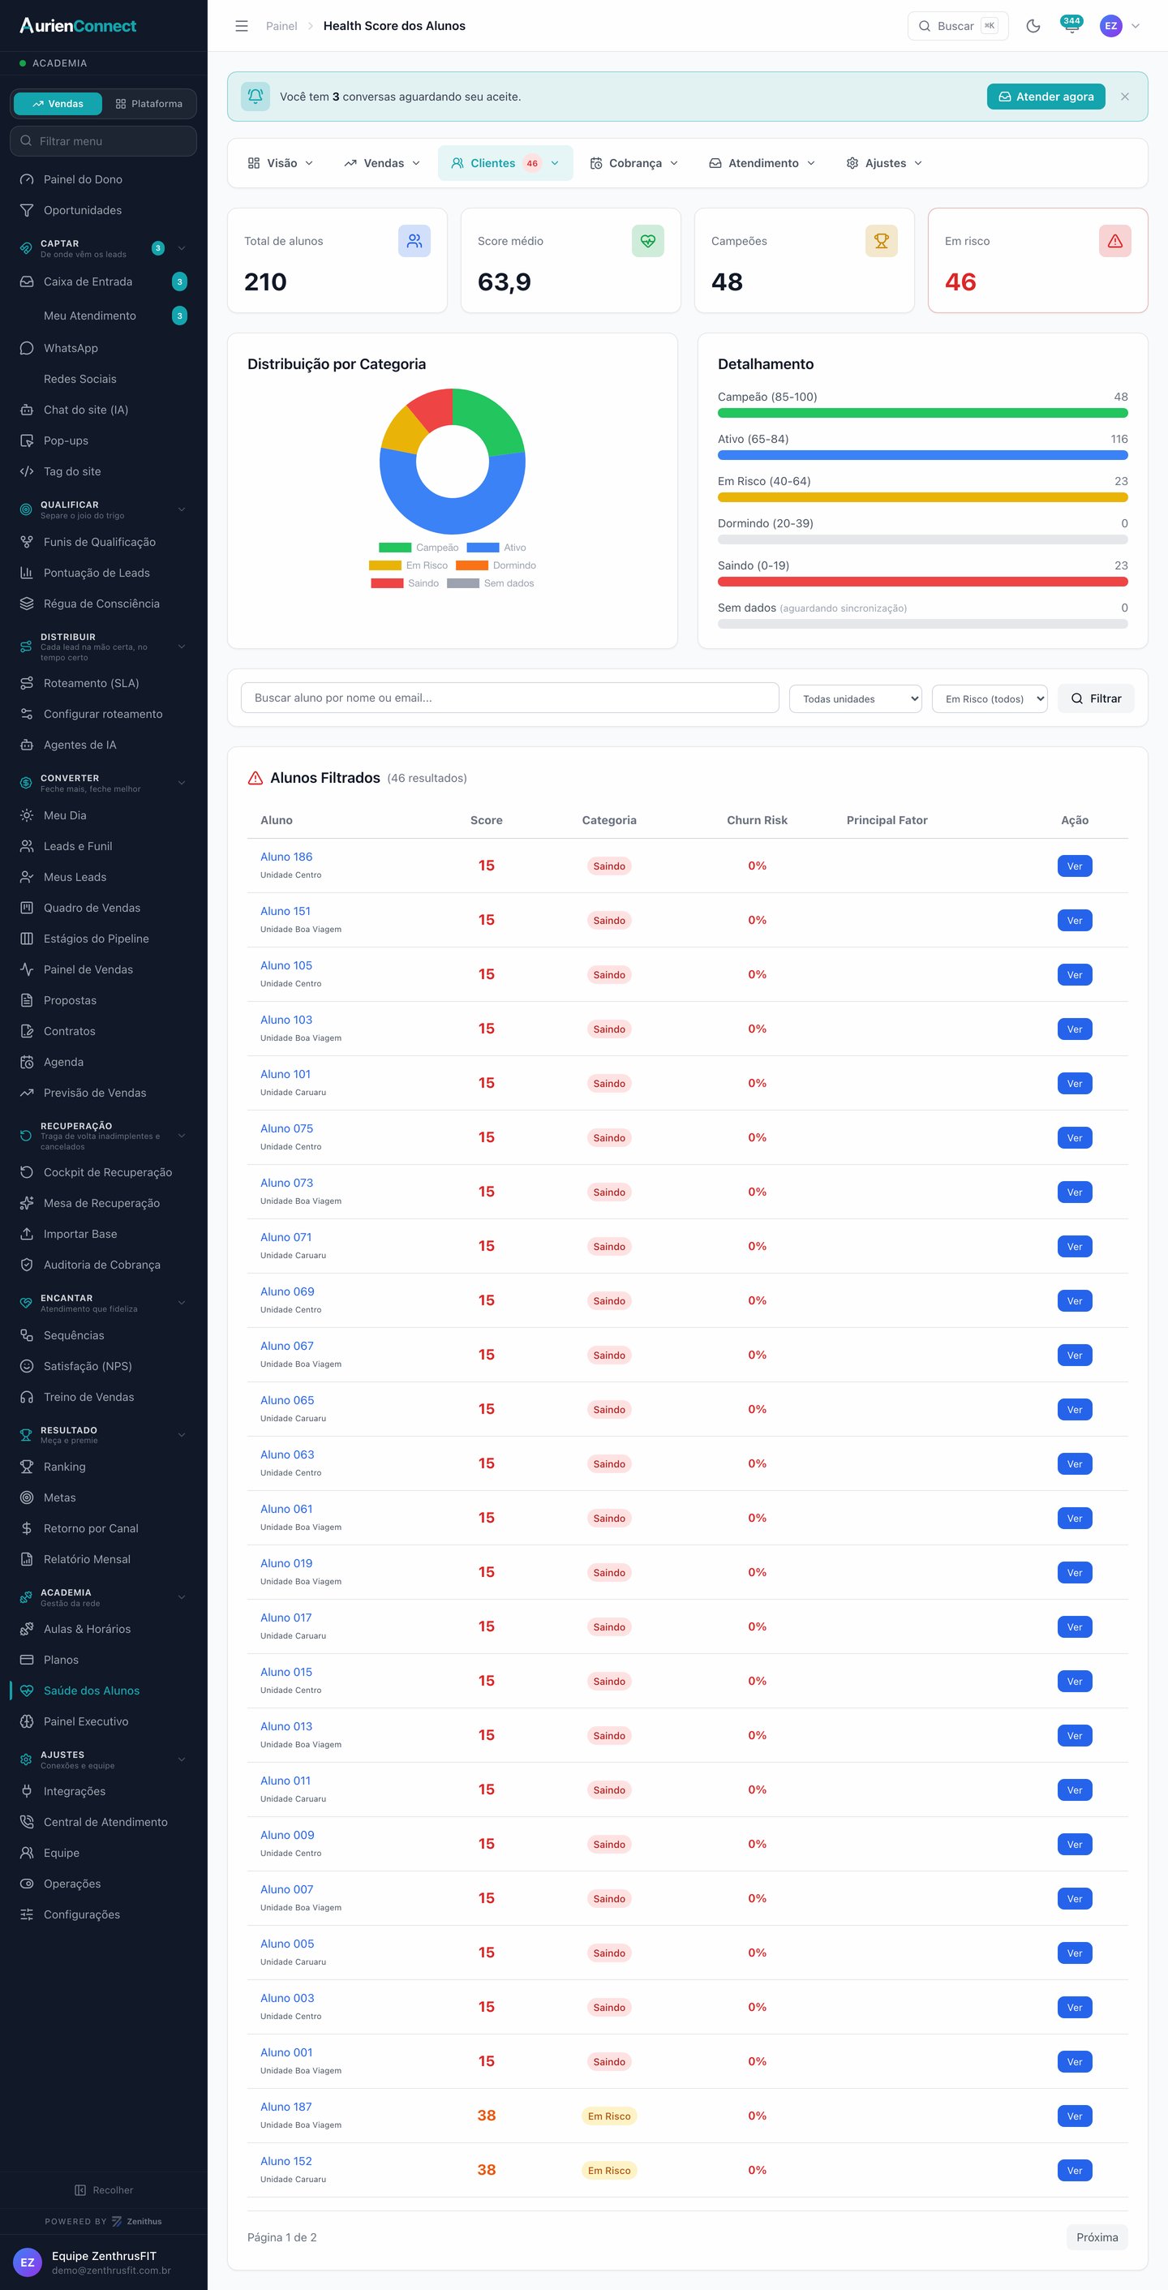Focus the Buscar aluno search field
This screenshot has width=1168, height=2290.
tap(509, 698)
